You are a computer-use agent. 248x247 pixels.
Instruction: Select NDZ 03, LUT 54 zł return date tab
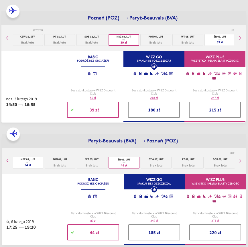28,162
